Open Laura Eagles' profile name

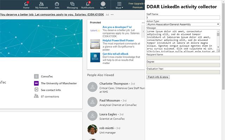(108, 114)
